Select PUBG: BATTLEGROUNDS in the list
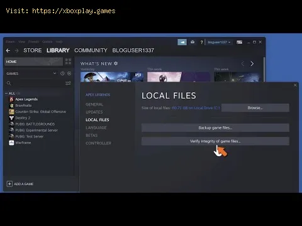The height and width of the screenshot is (226, 302). pyautogui.click(x=35, y=124)
